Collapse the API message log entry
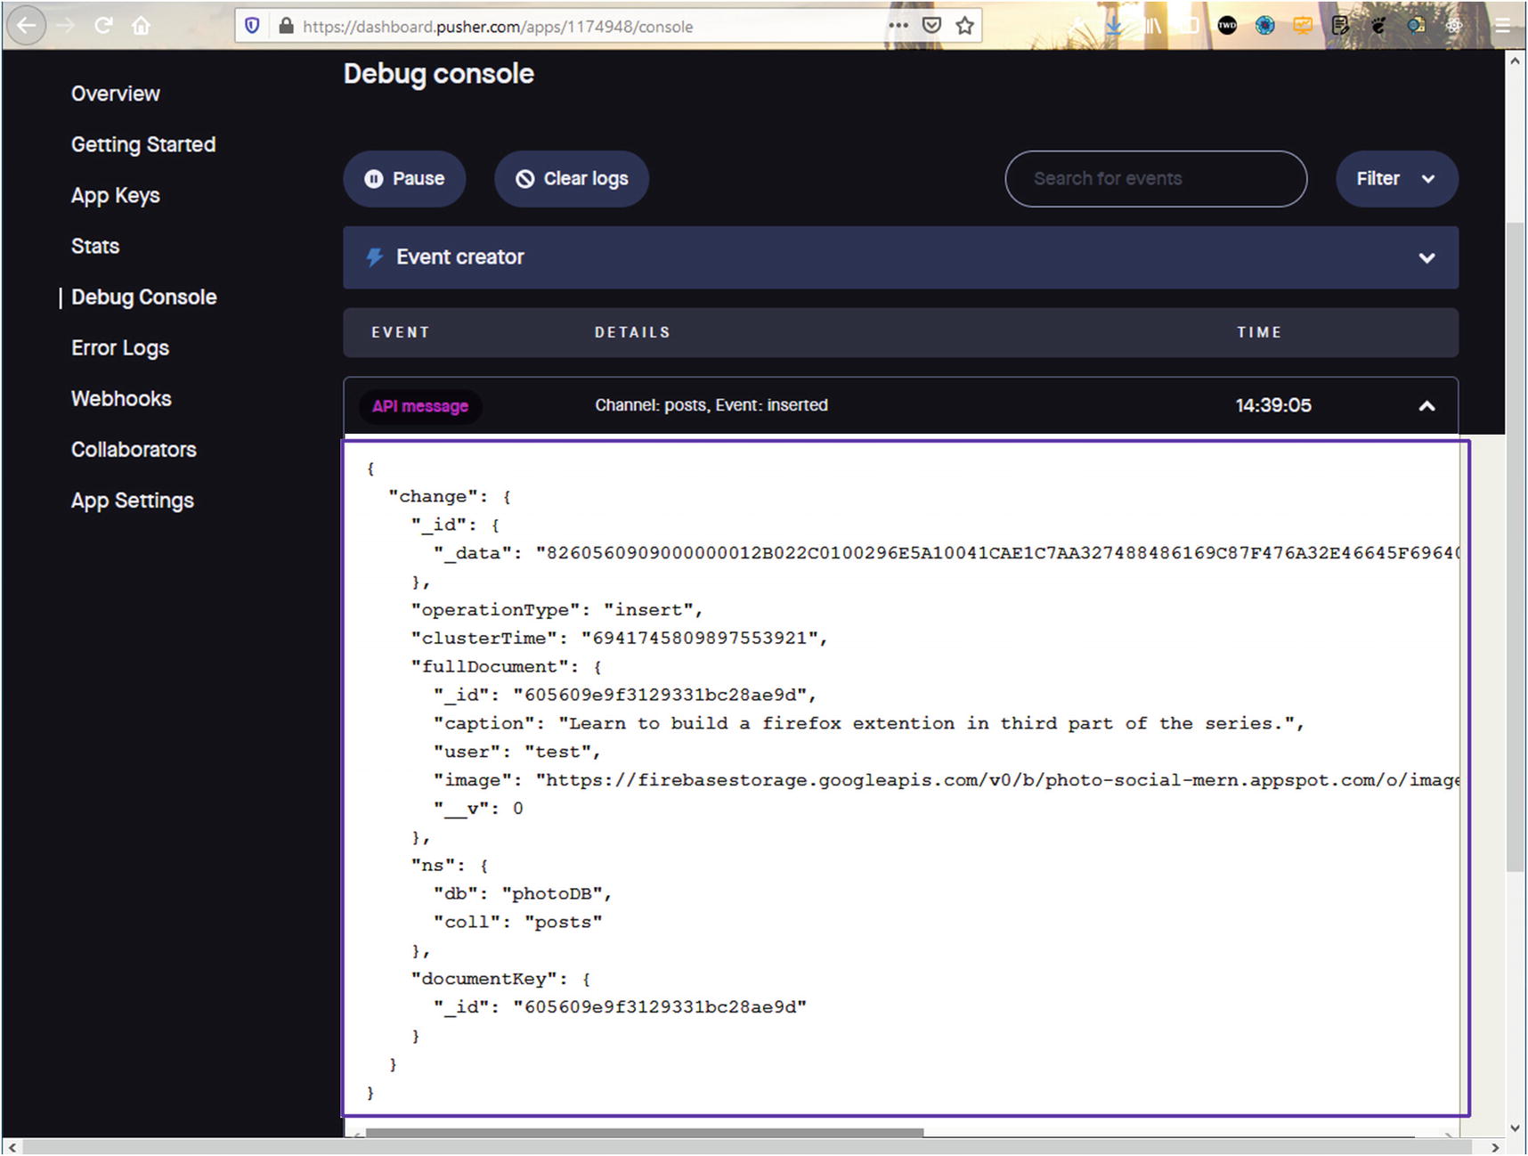This screenshot has width=1528, height=1156. coord(1426,406)
